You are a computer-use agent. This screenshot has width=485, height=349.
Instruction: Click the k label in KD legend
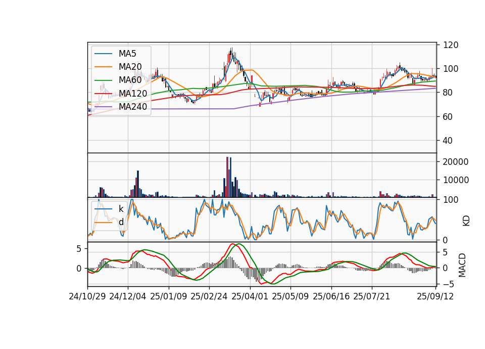(121, 209)
